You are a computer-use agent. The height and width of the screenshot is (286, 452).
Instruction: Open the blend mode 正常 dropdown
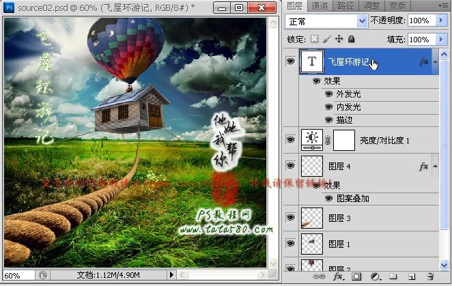click(362, 21)
